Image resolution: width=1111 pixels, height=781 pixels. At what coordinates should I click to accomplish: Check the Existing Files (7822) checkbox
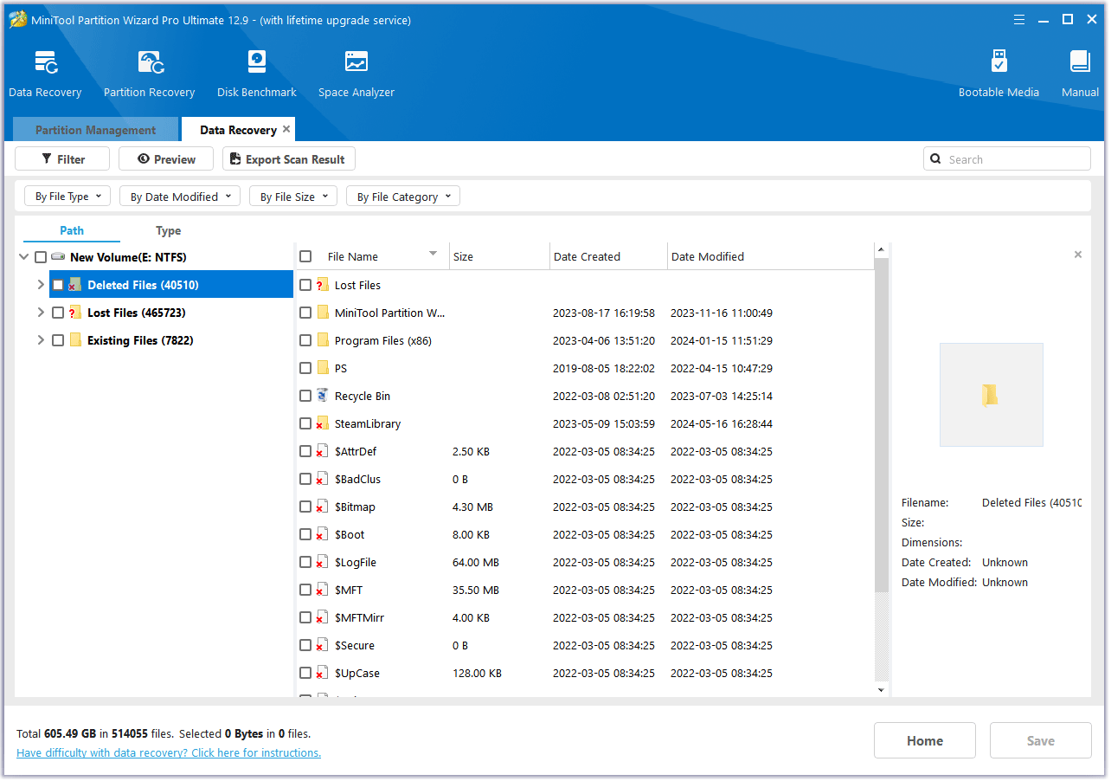point(58,340)
